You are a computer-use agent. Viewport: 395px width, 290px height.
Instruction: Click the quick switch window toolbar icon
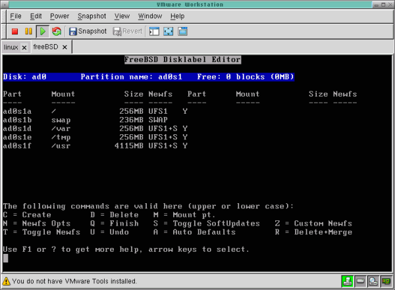pos(182,32)
